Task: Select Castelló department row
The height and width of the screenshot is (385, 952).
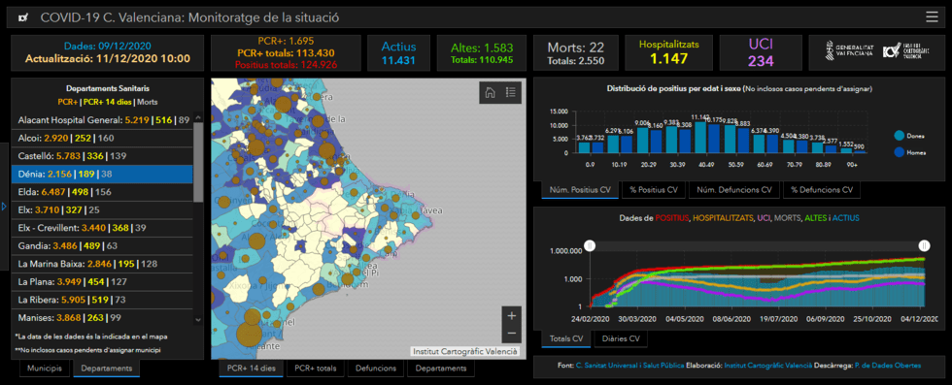Action: coord(102,156)
